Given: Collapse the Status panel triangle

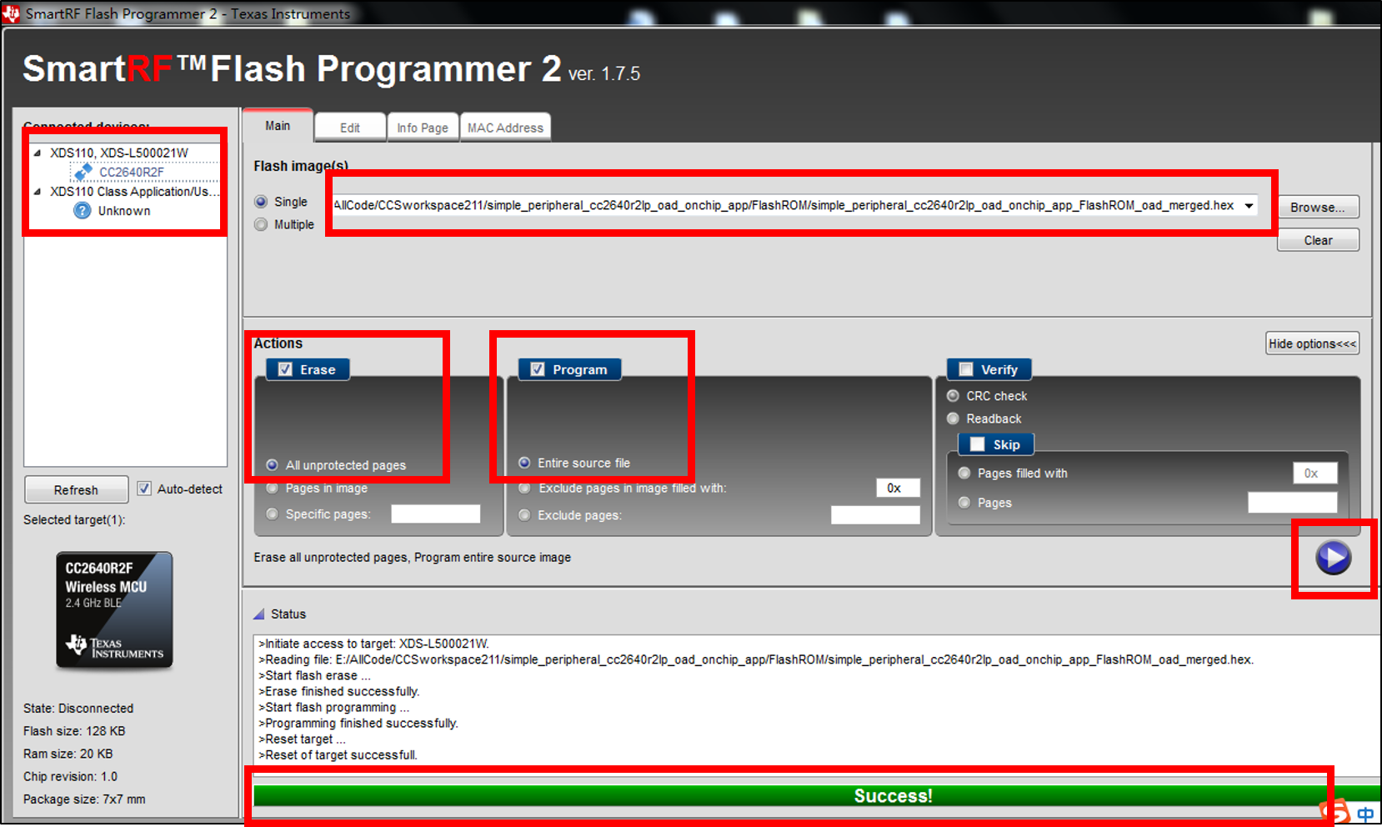Looking at the screenshot, I should 259,614.
